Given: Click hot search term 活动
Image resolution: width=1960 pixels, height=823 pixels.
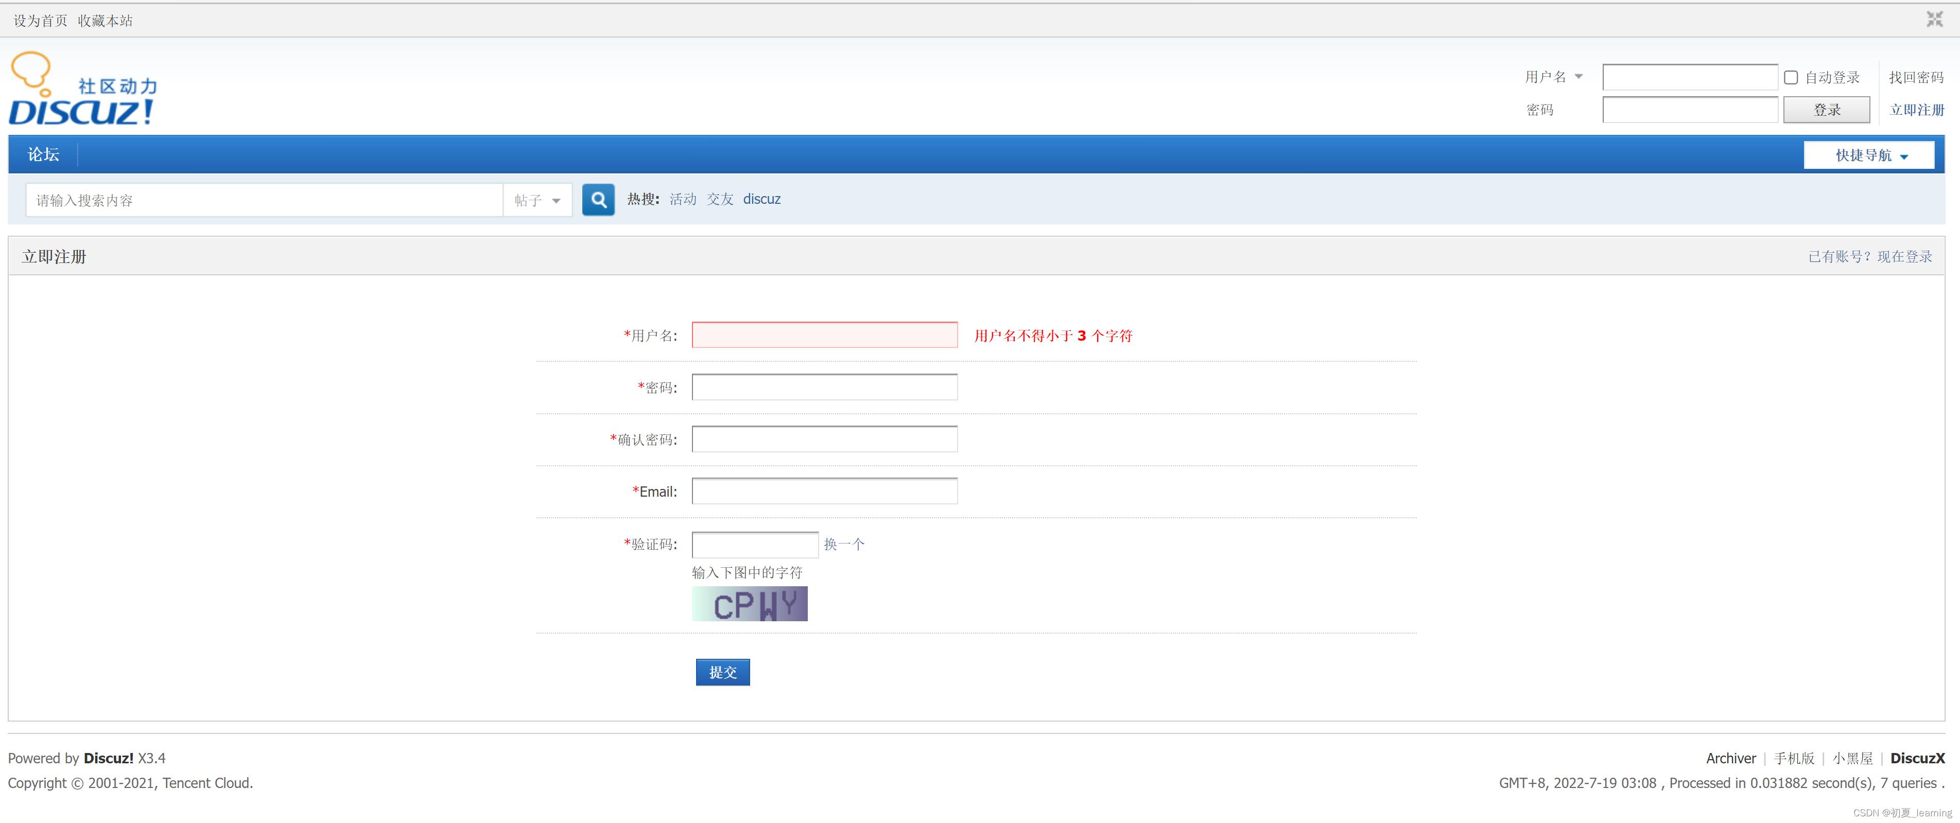Looking at the screenshot, I should [683, 199].
